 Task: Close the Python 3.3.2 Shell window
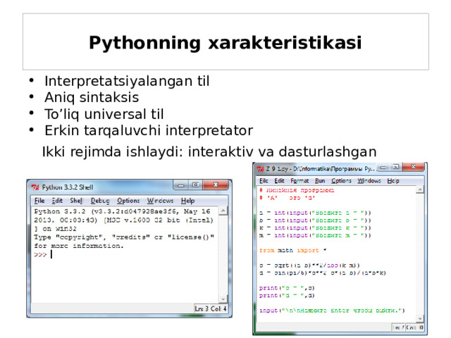(216, 184)
